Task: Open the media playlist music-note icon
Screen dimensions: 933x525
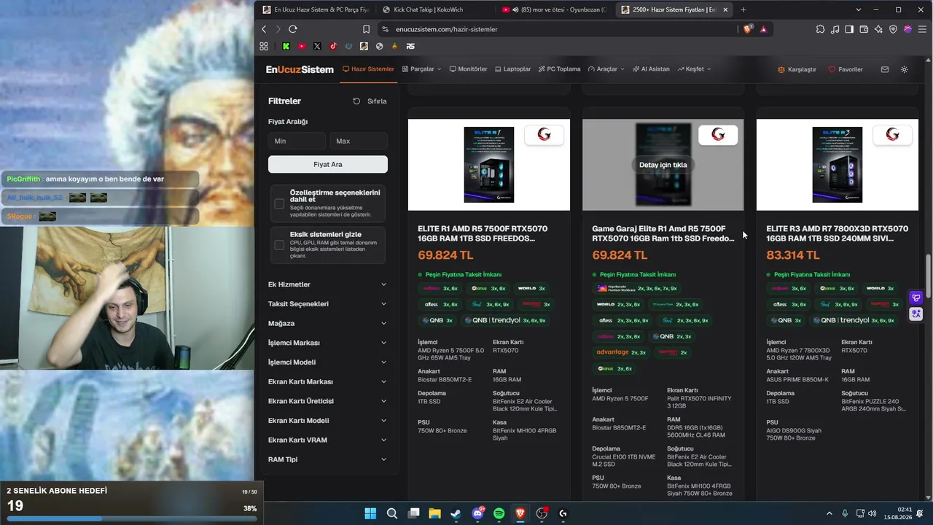Action: click(x=835, y=29)
